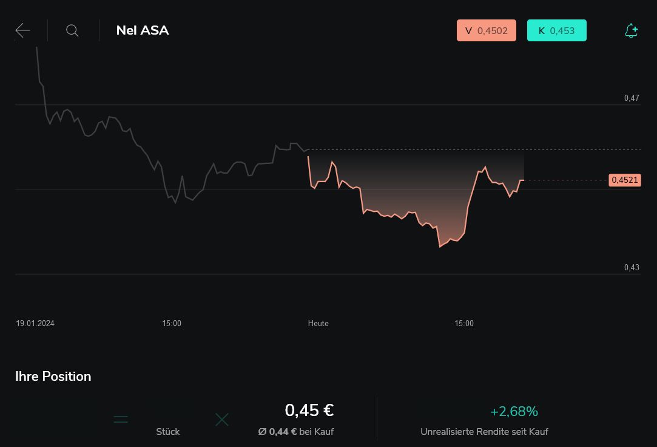
Task: Jump to the 19.01.2024 date marker
Action: pyautogui.click(x=35, y=324)
